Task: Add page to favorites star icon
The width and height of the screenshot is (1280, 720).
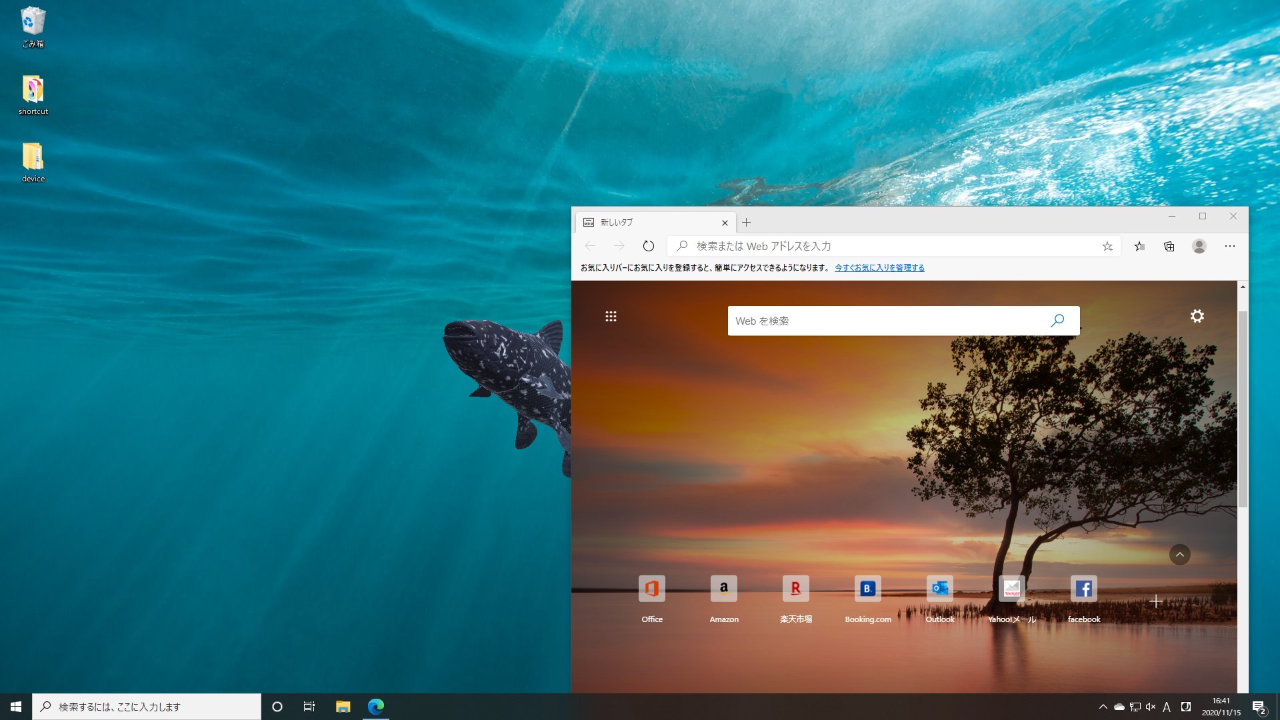Action: [x=1107, y=247]
